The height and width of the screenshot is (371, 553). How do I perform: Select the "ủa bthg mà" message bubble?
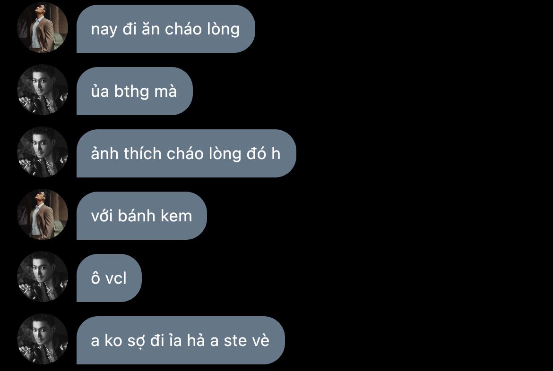click(x=134, y=91)
